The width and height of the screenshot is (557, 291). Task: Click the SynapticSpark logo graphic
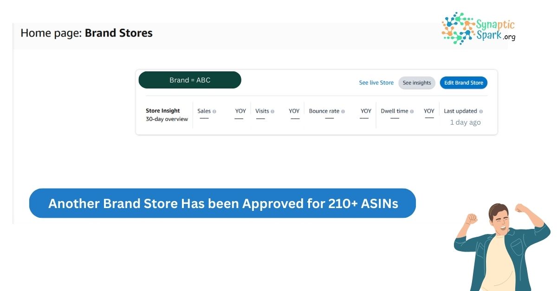pyautogui.click(x=457, y=28)
